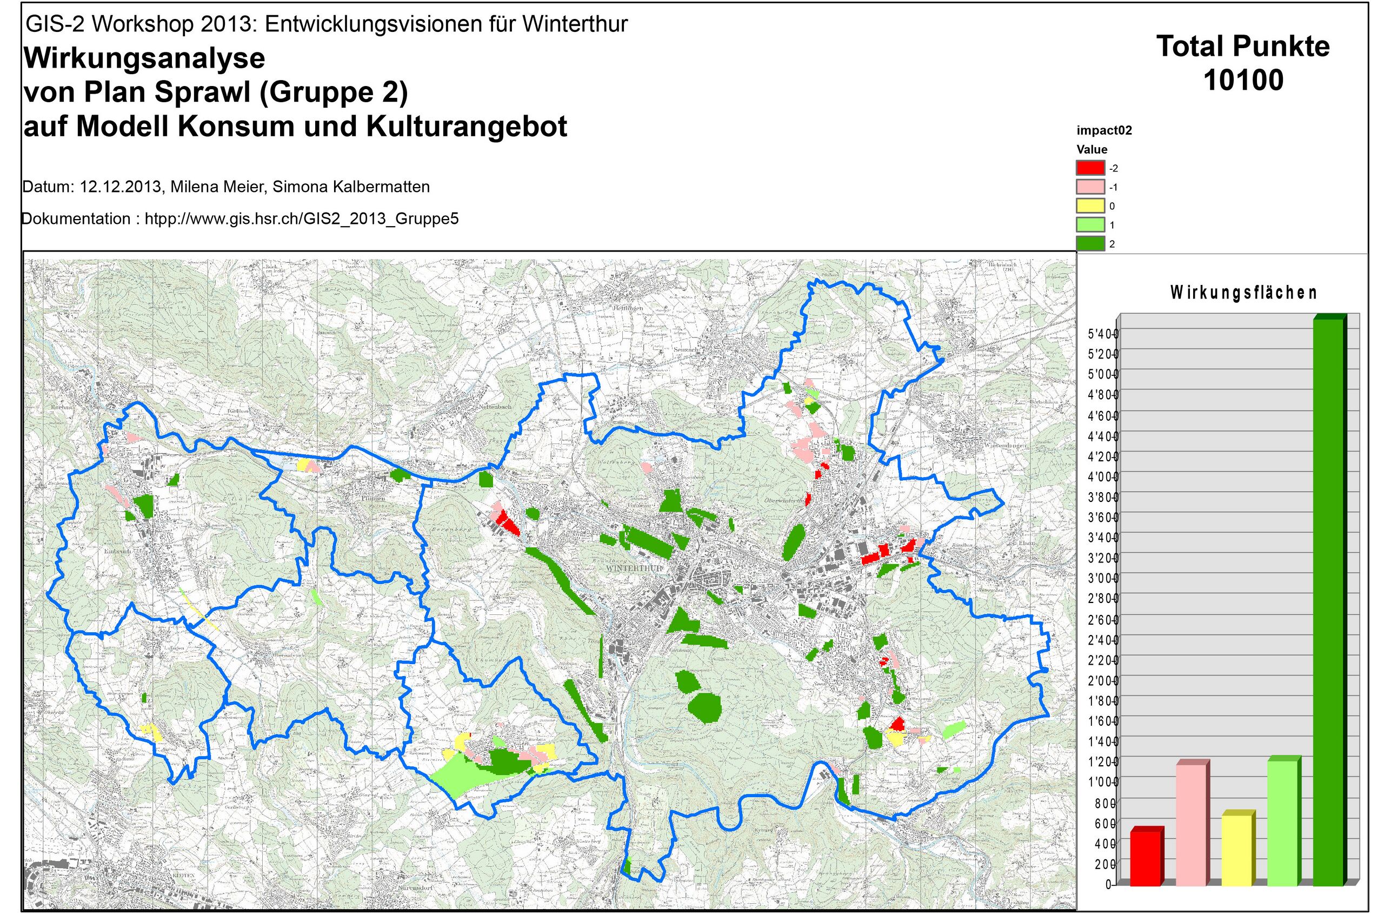Click the light green chart bar
The height and width of the screenshot is (914, 1384).
(1282, 823)
